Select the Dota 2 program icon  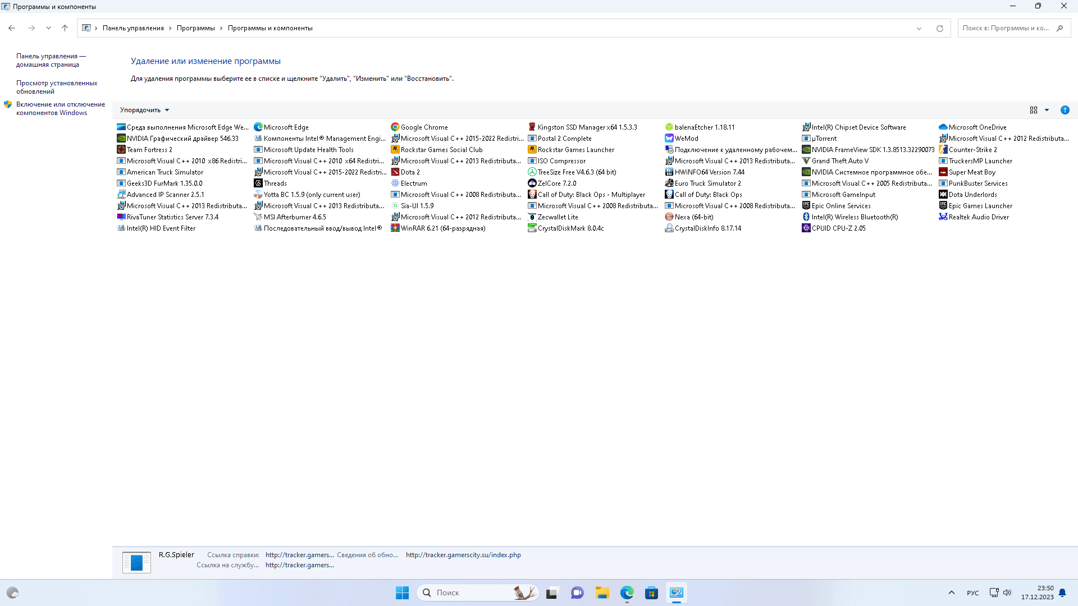[395, 172]
